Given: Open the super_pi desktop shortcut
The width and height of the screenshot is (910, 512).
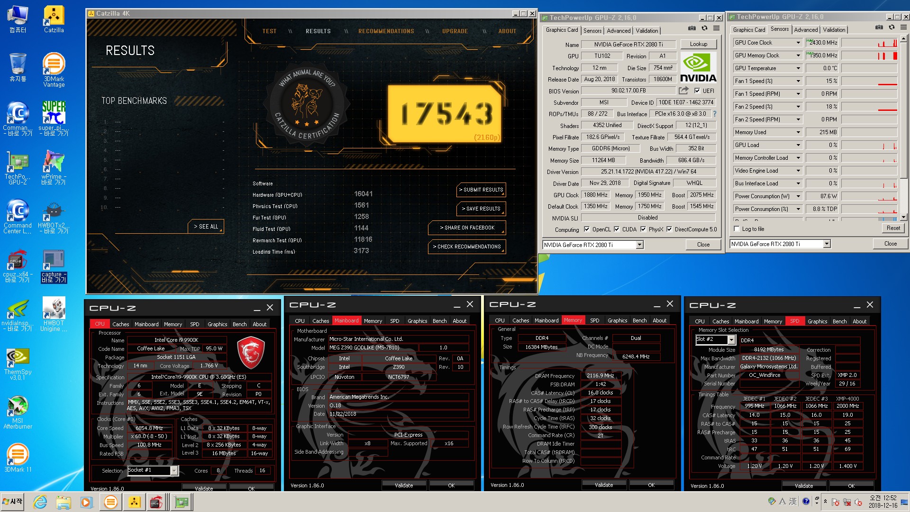Looking at the screenshot, I should 54,119.
